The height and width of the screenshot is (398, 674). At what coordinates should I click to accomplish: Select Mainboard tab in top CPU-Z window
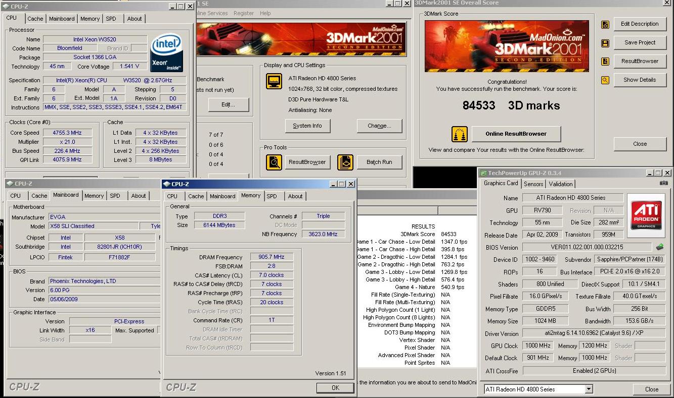(x=62, y=19)
